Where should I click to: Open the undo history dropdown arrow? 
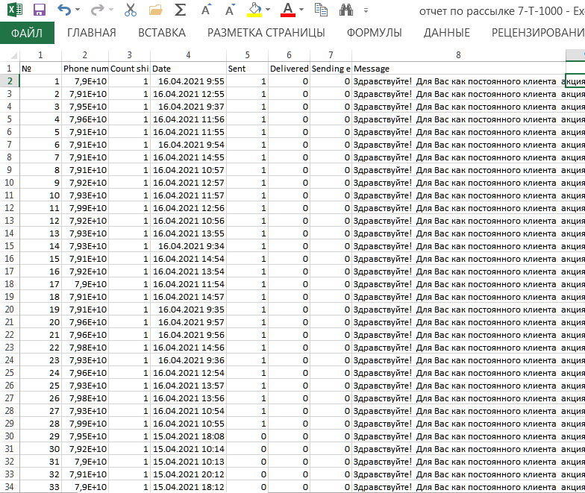78,10
